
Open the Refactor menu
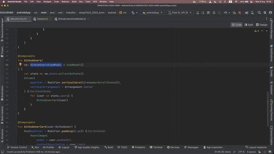(x=66, y=2)
